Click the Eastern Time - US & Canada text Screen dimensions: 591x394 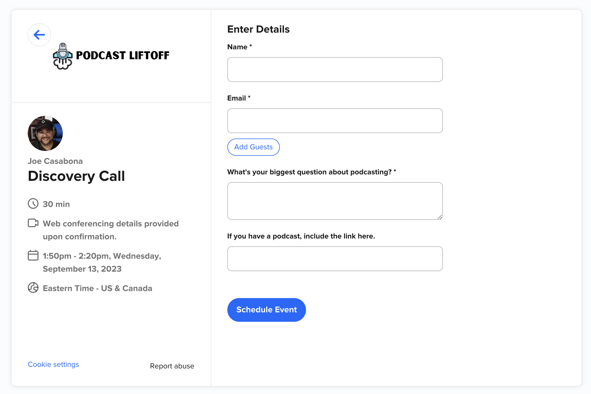tap(98, 288)
